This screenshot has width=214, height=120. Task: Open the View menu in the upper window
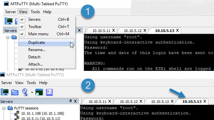point(23,12)
